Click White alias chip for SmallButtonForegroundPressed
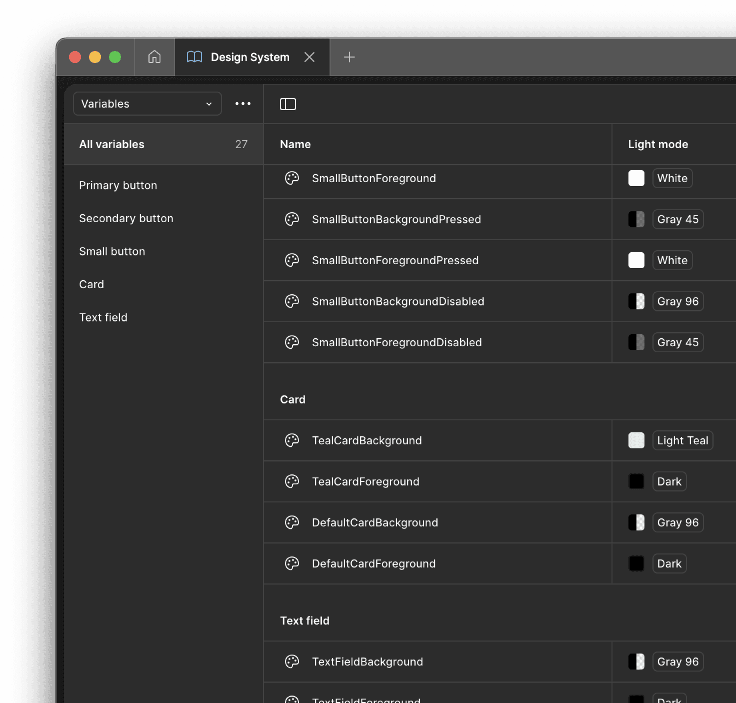736x703 pixels. pos(672,260)
